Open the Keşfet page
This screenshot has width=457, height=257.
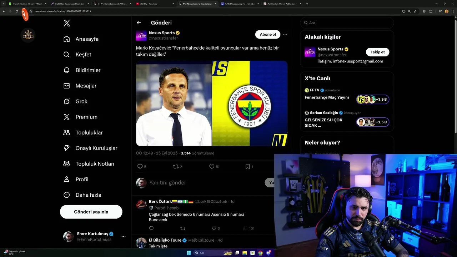click(77, 55)
